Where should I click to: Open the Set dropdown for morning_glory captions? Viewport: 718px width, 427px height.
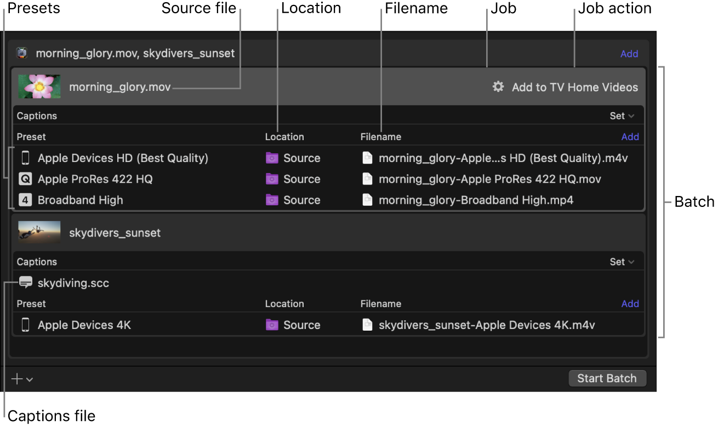(x=622, y=116)
